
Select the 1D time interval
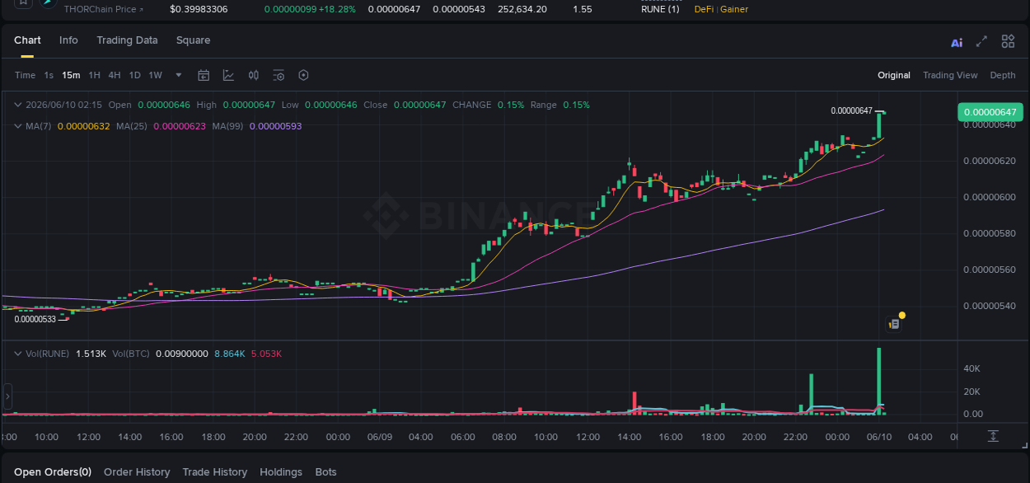point(135,75)
